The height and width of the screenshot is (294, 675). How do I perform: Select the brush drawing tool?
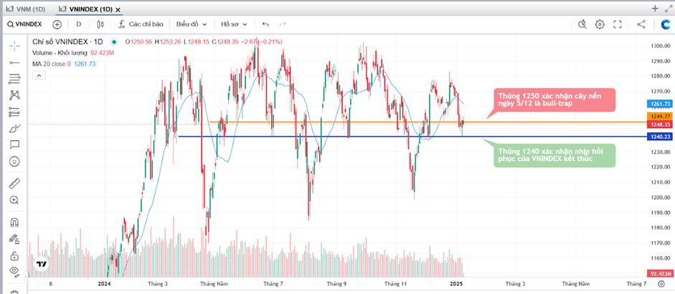14,128
